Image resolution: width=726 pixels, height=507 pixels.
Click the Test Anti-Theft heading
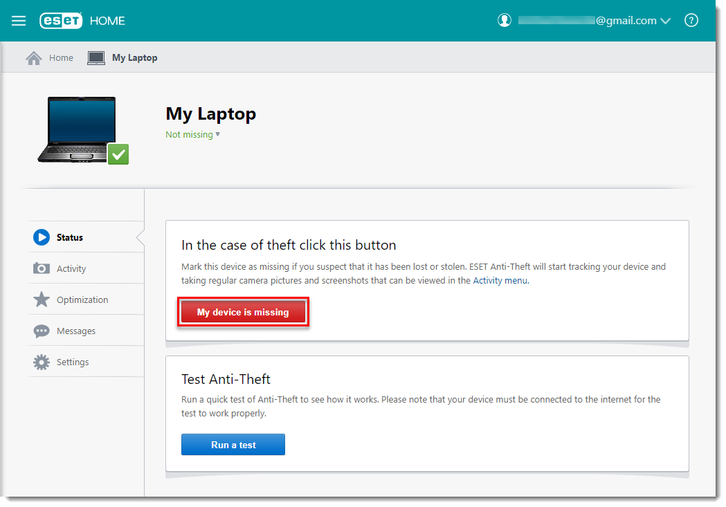[x=226, y=379]
